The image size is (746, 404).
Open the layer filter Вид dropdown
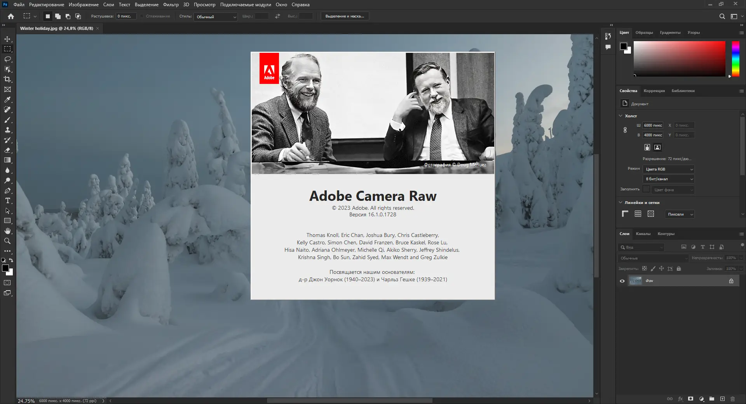[x=641, y=247]
